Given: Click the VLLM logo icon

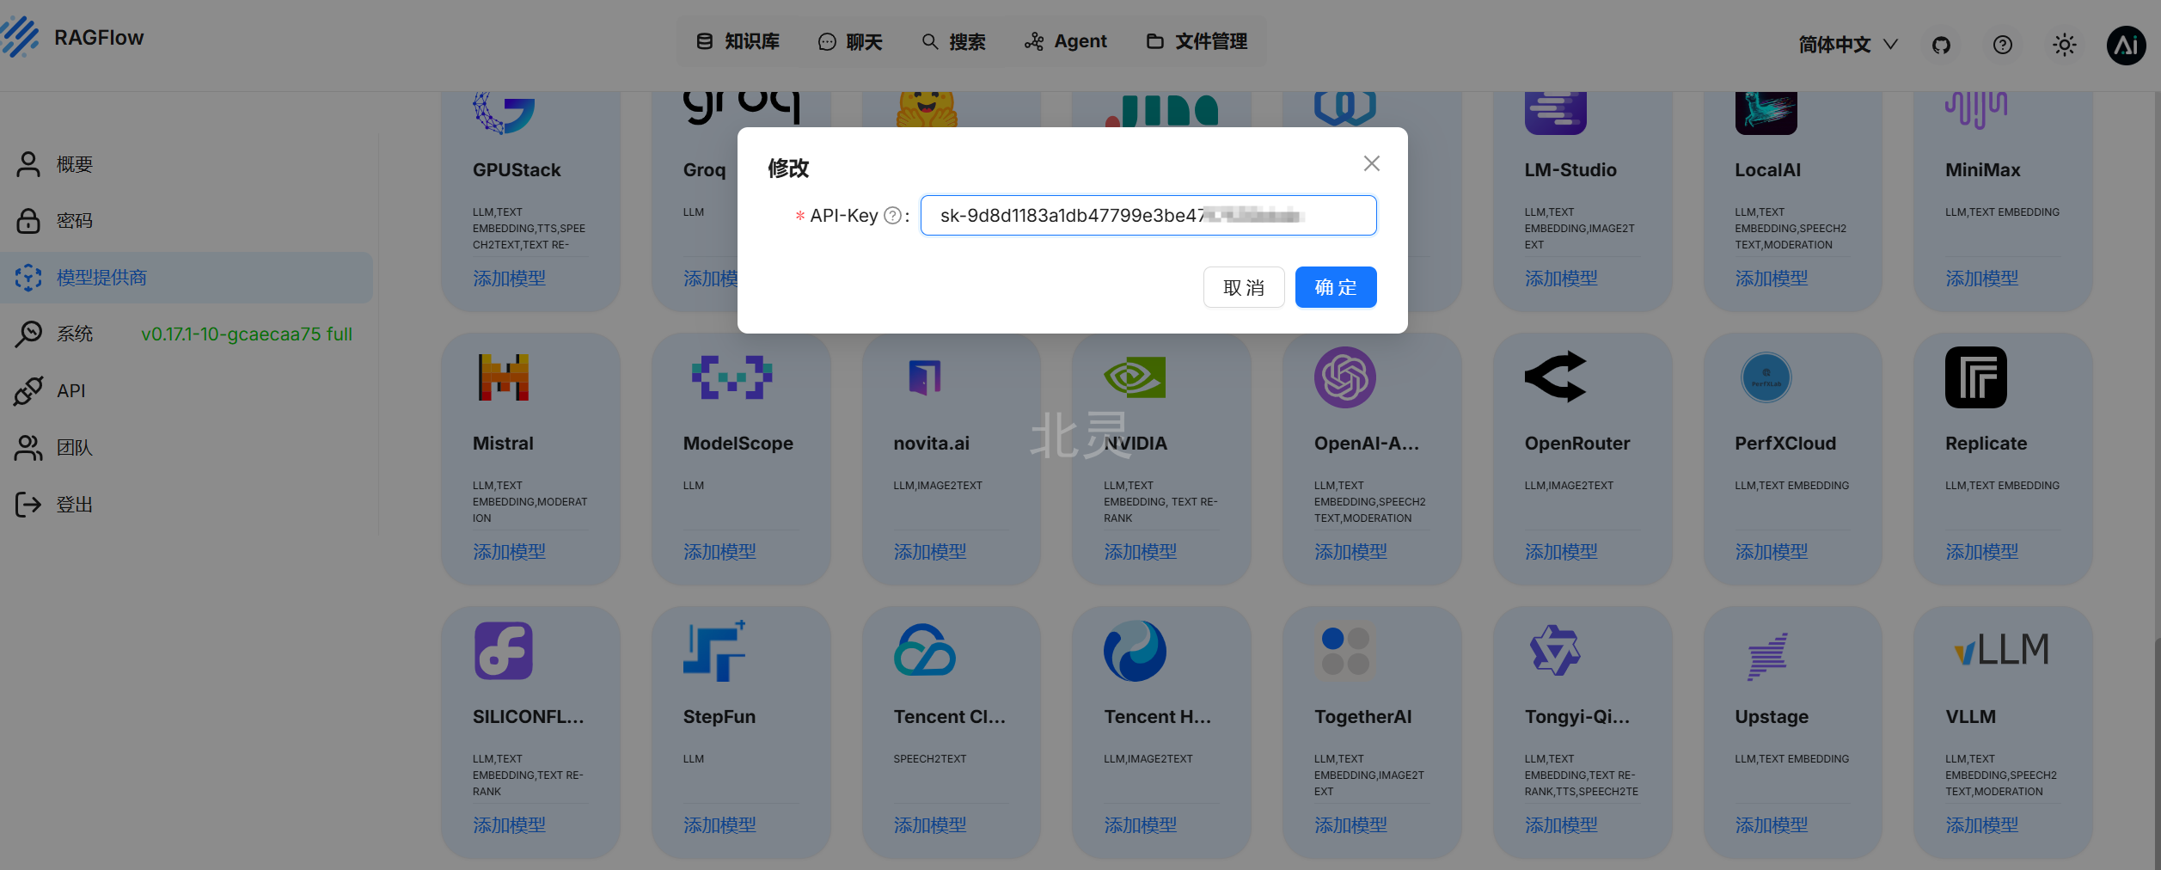Looking at the screenshot, I should [x=2002, y=650].
